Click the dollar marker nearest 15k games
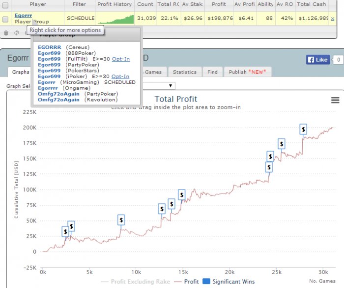 pos(181,194)
